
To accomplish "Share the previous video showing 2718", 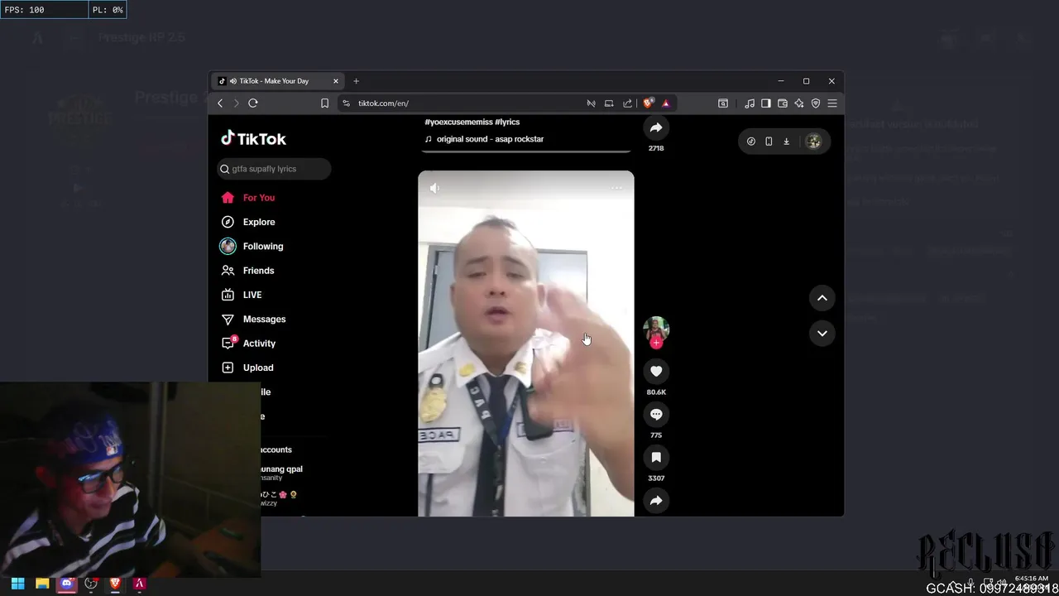I will (x=656, y=127).
